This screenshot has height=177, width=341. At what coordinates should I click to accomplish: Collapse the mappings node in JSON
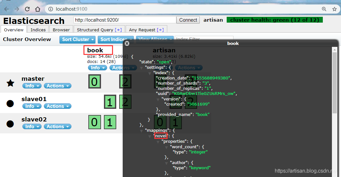[142, 130]
